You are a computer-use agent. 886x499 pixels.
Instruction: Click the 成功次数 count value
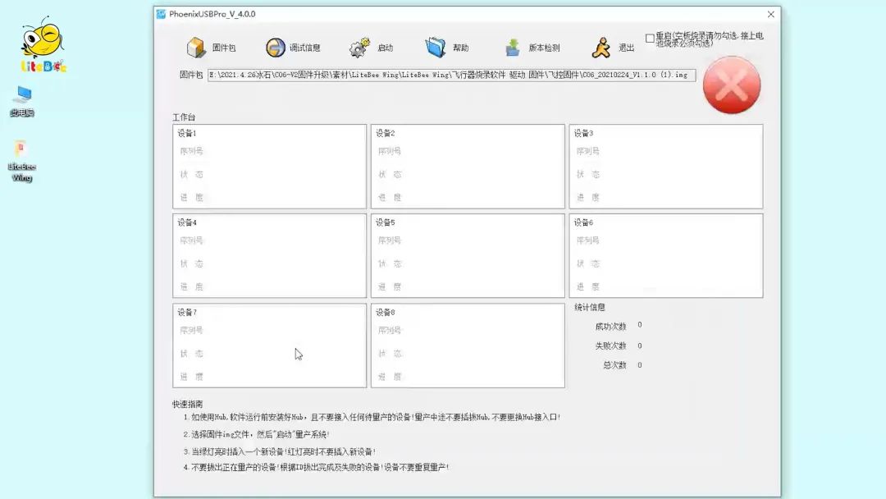pyautogui.click(x=640, y=325)
